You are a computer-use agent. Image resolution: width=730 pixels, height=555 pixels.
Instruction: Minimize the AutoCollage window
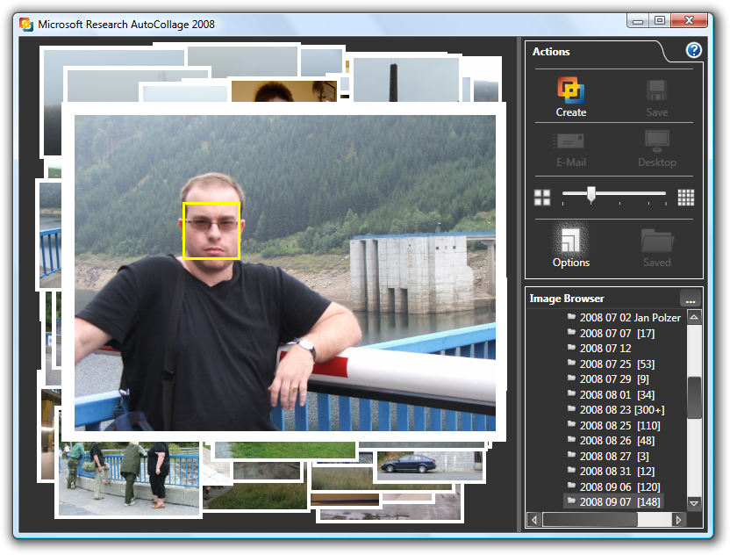click(x=637, y=21)
